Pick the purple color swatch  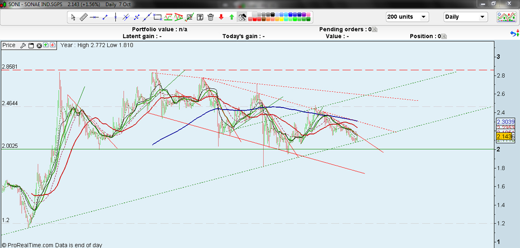[304, 14]
